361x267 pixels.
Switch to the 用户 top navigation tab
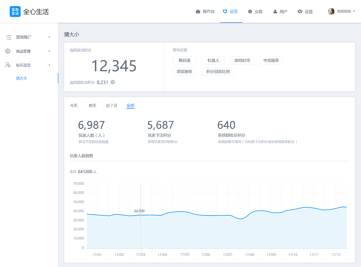[280, 12]
